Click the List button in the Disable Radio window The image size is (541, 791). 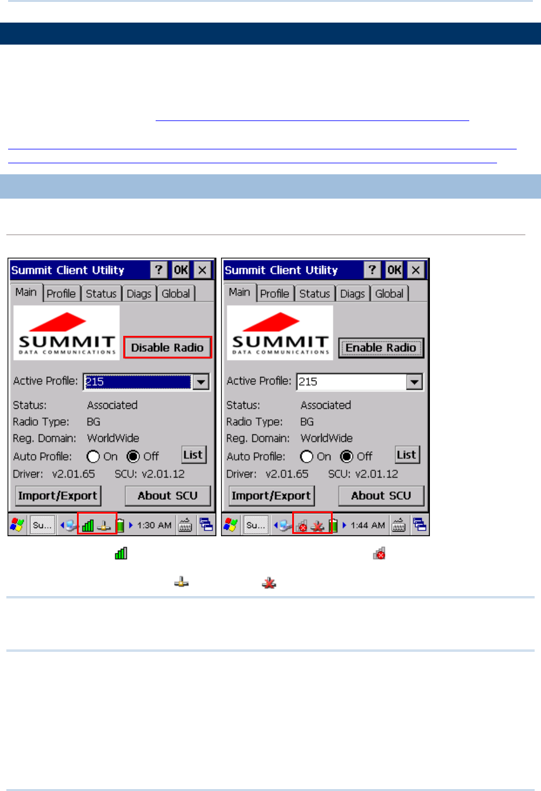pyautogui.click(x=193, y=455)
